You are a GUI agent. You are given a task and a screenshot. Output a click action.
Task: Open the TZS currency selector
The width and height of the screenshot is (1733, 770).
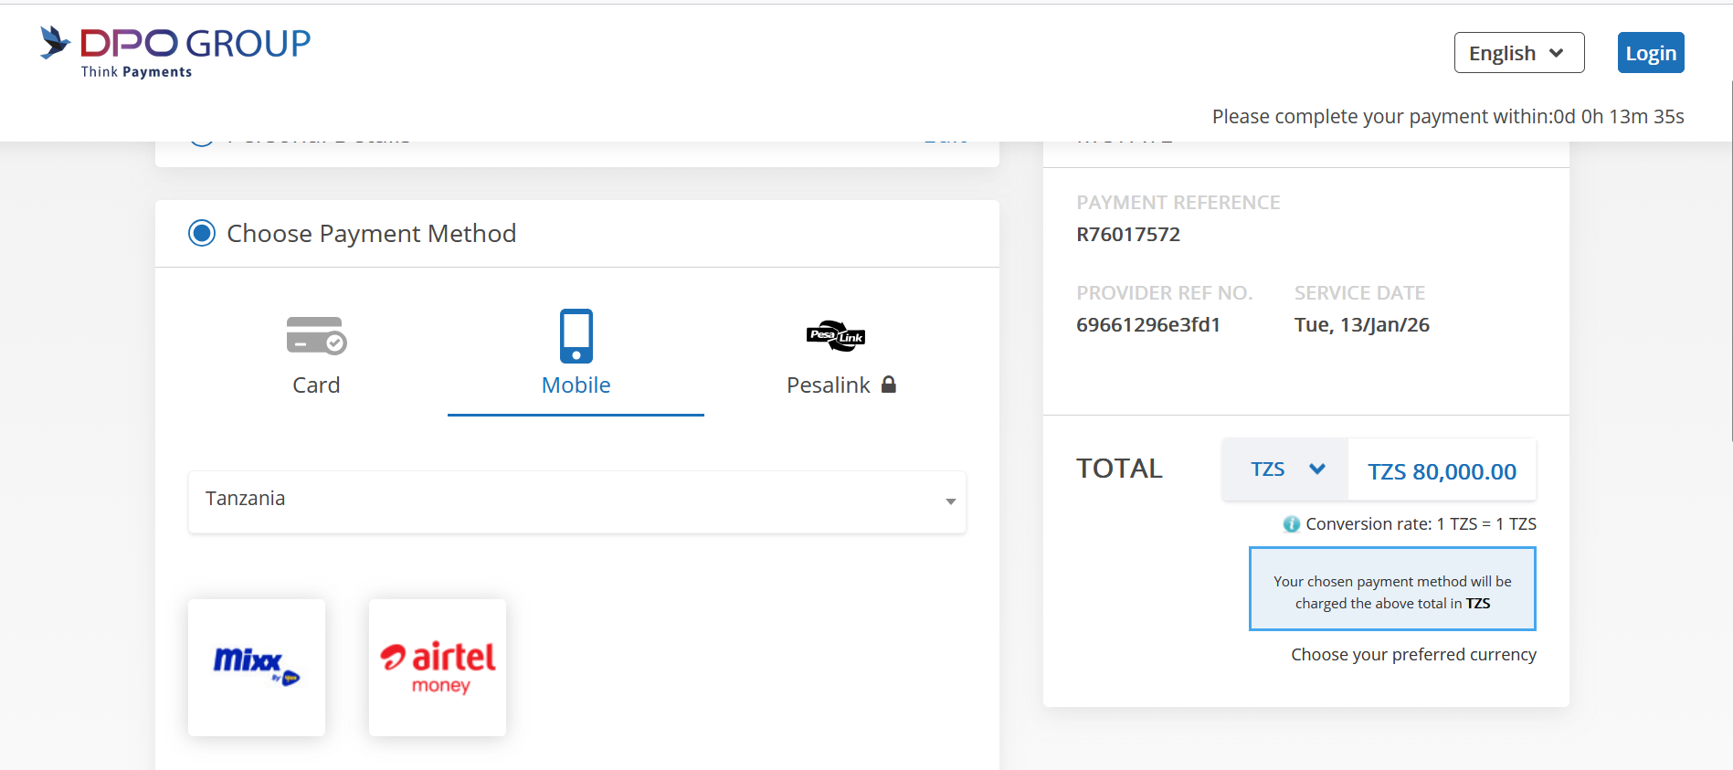coord(1285,469)
